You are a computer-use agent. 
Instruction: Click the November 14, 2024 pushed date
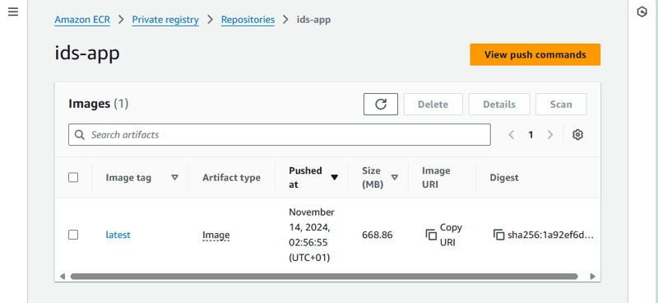coord(312,235)
